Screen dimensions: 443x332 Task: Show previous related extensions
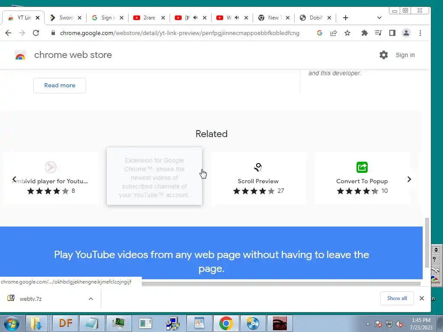coord(14,179)
